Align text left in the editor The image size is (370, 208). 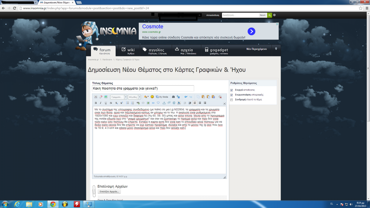pyautogui.click(x=195, y=103)
